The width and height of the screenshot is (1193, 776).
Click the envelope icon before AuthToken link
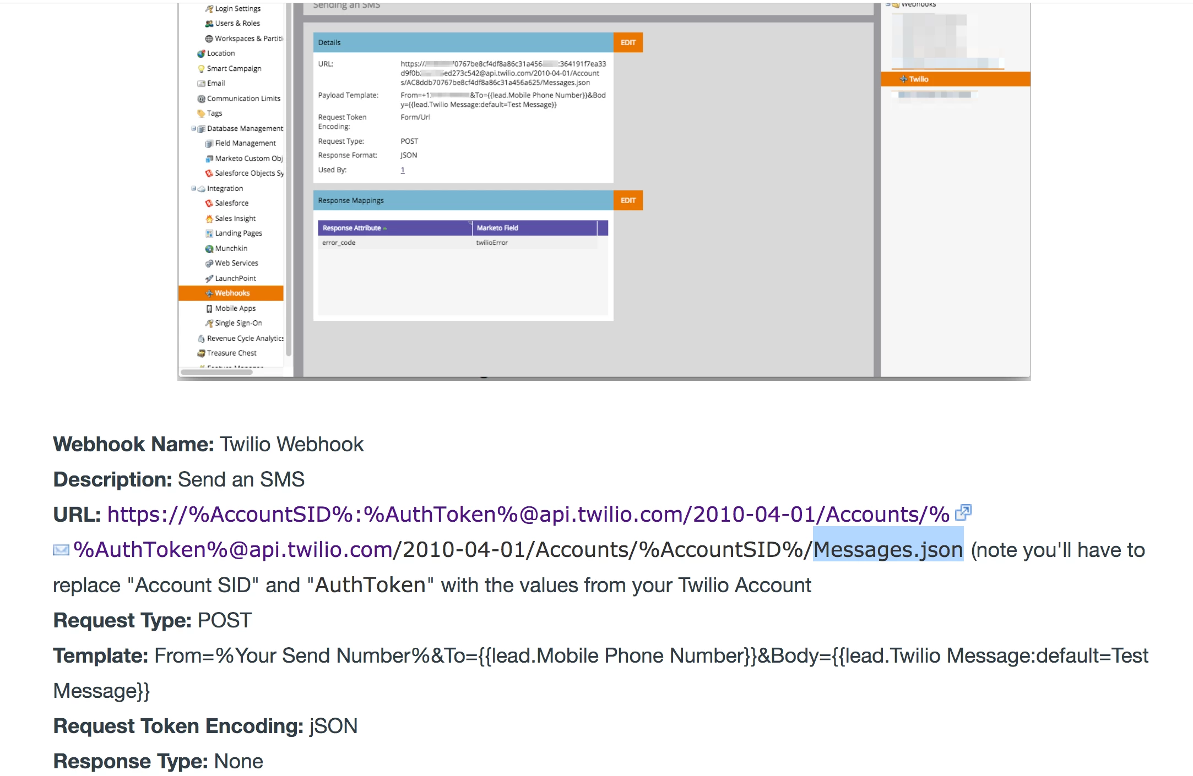(61, 550)
